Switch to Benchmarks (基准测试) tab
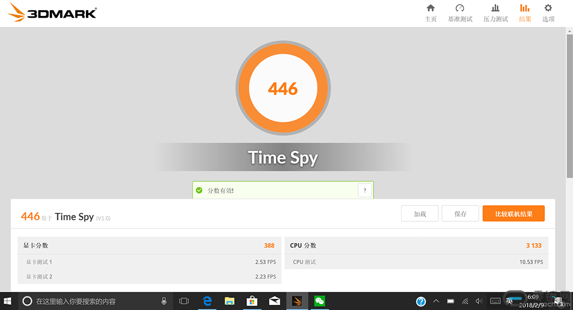Image resolution: width=573 pixels, height=310 pixels. 460,13
